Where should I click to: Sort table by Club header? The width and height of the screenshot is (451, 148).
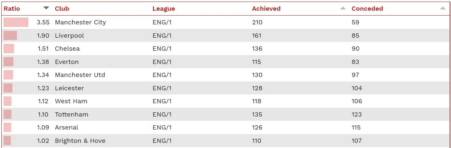coord(62,9)
